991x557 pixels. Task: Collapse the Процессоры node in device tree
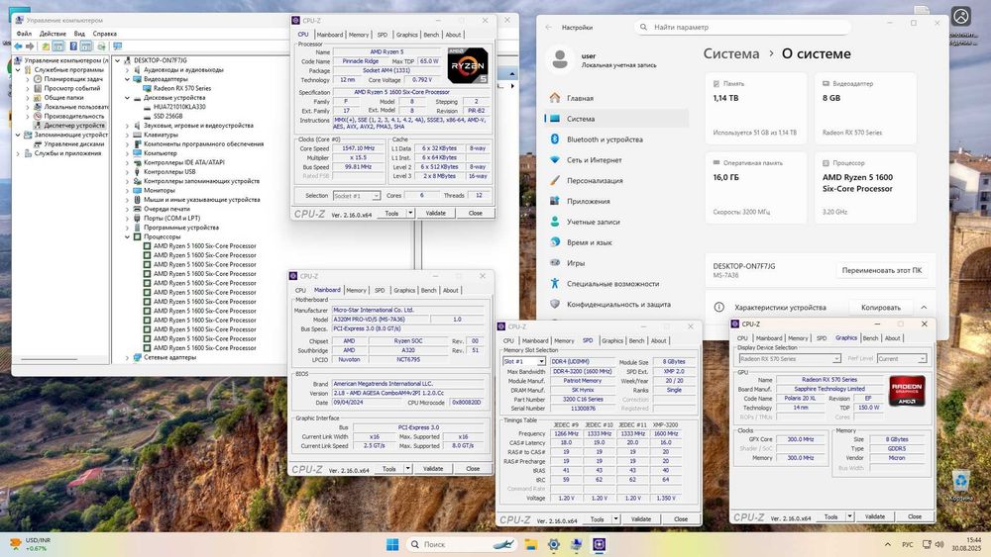pyautogui.click(x=128, y=236)
